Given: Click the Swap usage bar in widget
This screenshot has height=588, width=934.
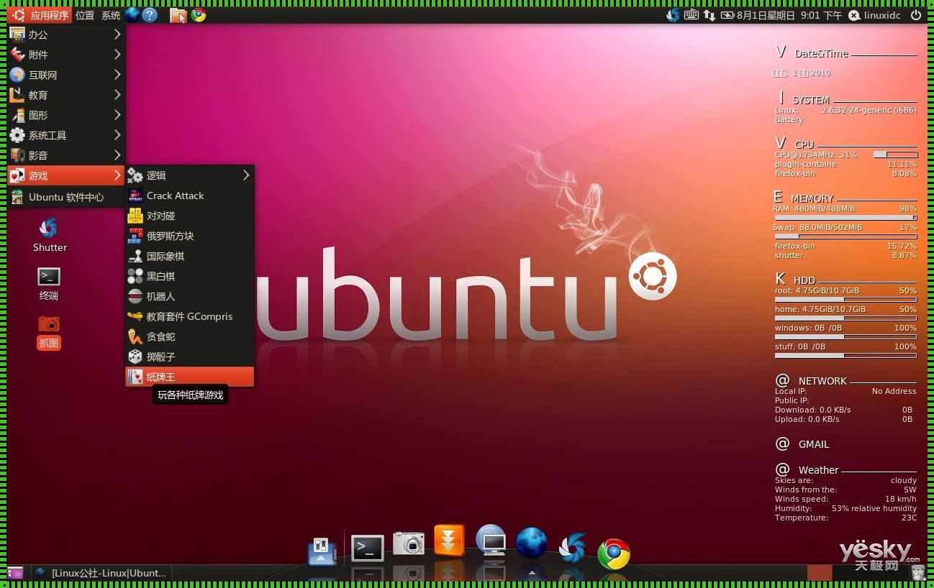Looking at the screenshot, I should [845, 236].
